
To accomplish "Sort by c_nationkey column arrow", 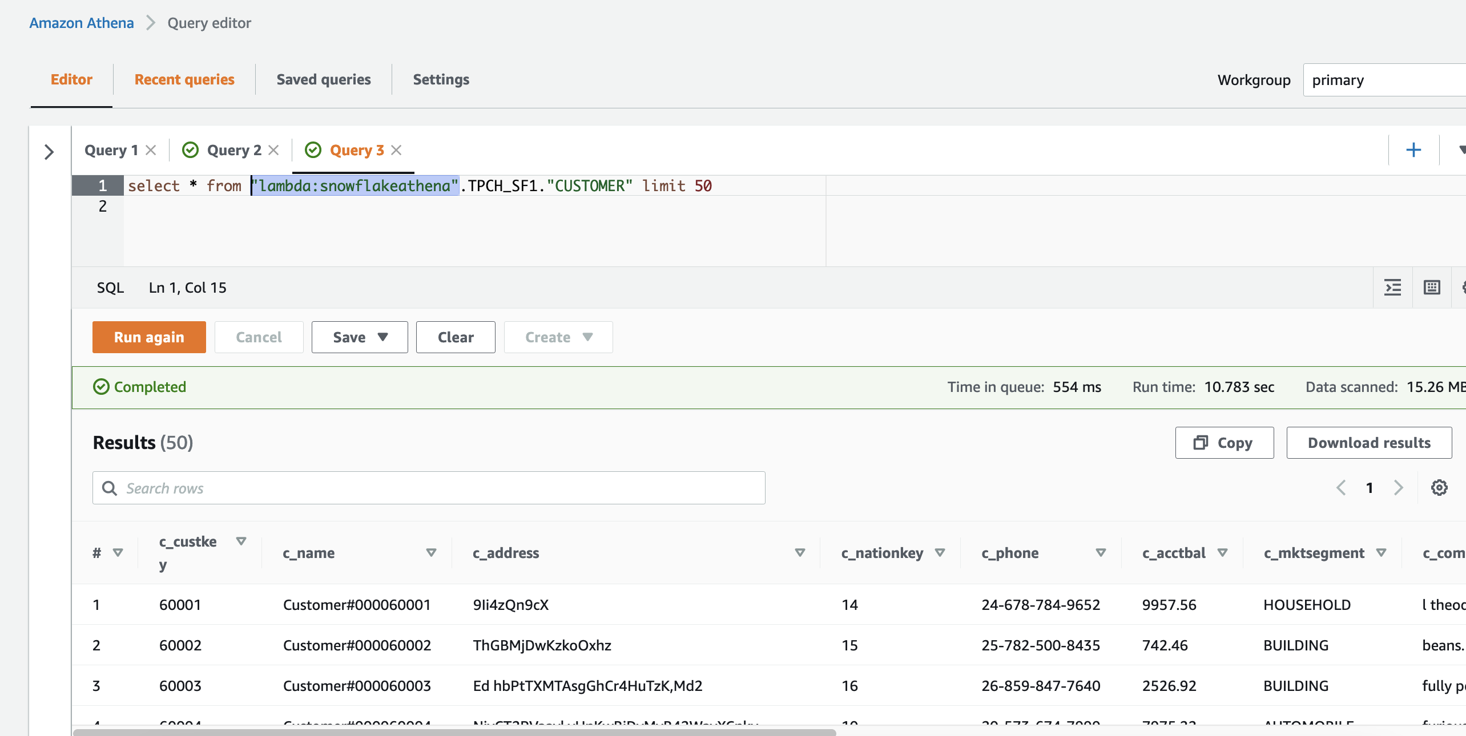I will 940,552.
